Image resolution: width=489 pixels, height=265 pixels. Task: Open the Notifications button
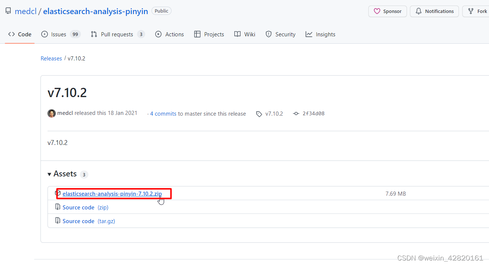(434, 11)
